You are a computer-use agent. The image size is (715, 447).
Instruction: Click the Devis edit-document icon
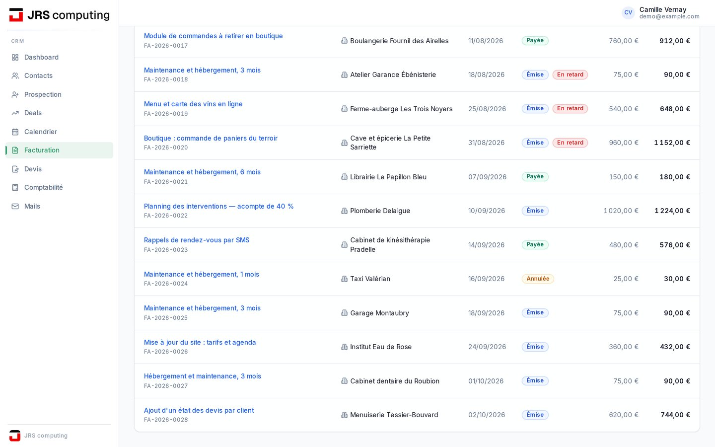tap(15, 169)
